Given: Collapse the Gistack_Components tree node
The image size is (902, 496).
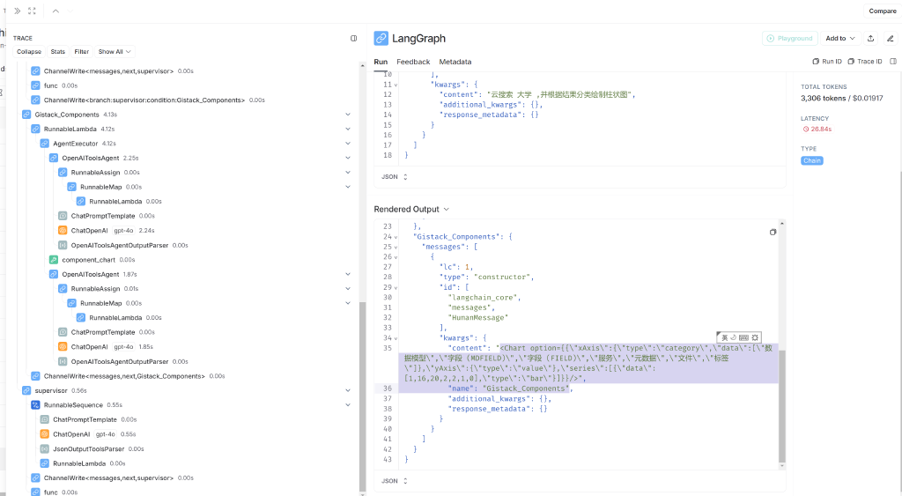Looking at the screenshot, I should (348, 115).
